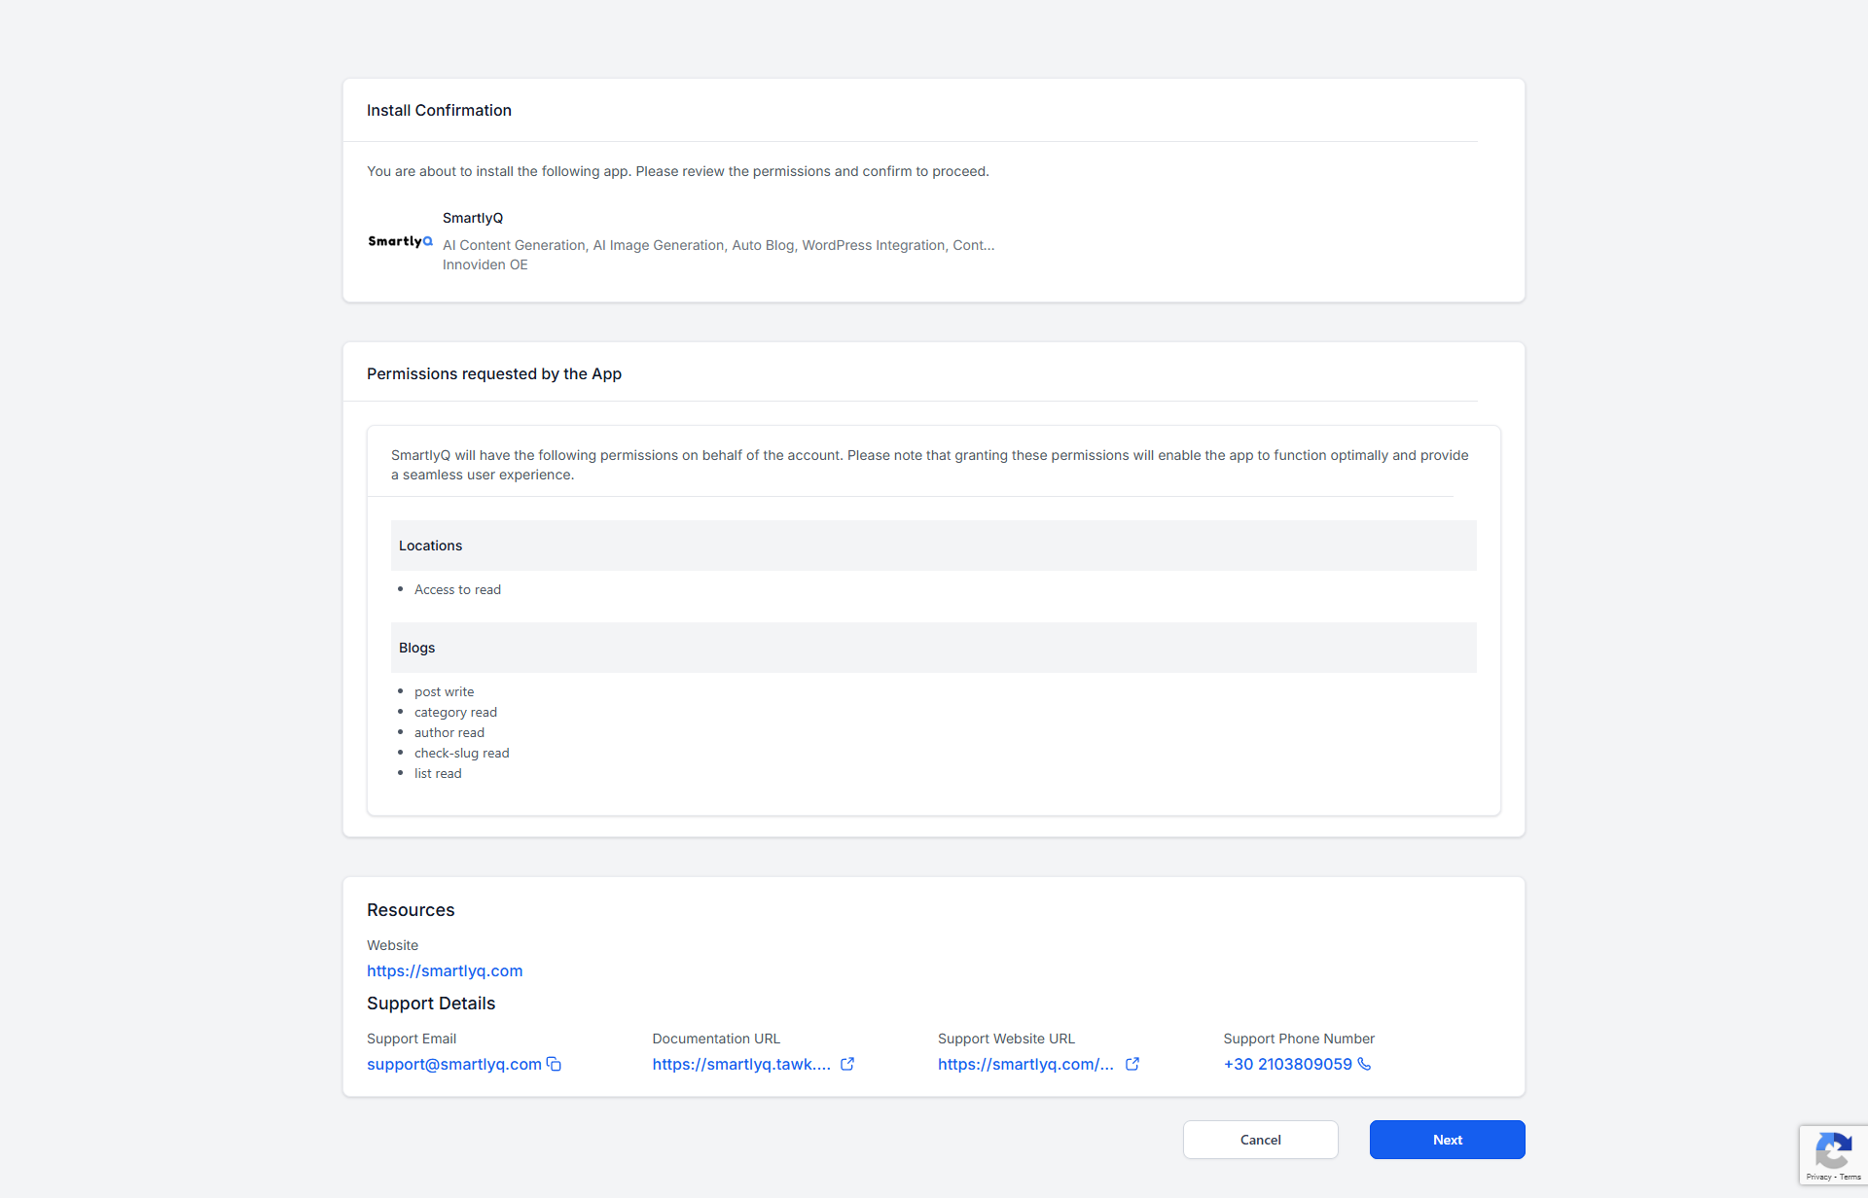1868x1198 pixels.
Task: Select the SmartlyQ app name text
Action: [473, 218]
